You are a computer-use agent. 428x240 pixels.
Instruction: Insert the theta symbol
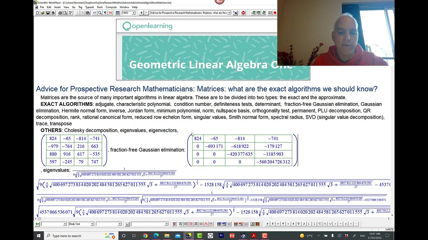pos(273,224)
